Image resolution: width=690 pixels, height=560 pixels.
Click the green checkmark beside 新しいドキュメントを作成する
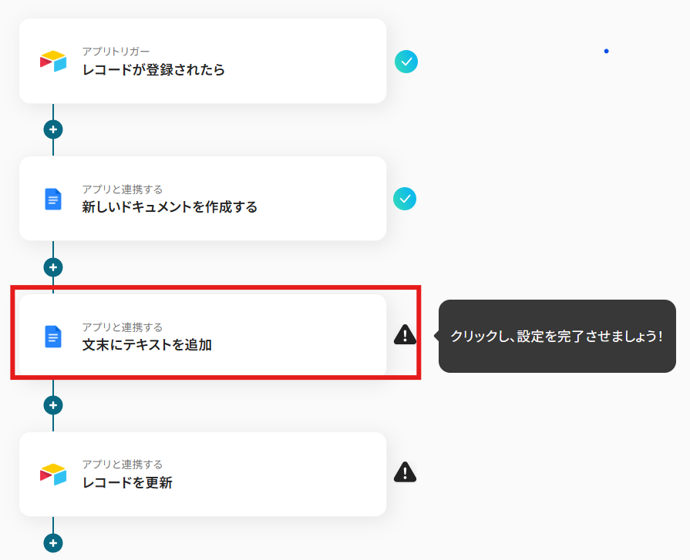point(405,199)
